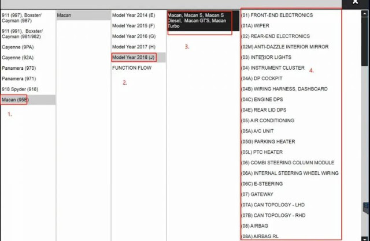Open (04C) ENGINE DPS
370x241 pixels.
(262, 100)
